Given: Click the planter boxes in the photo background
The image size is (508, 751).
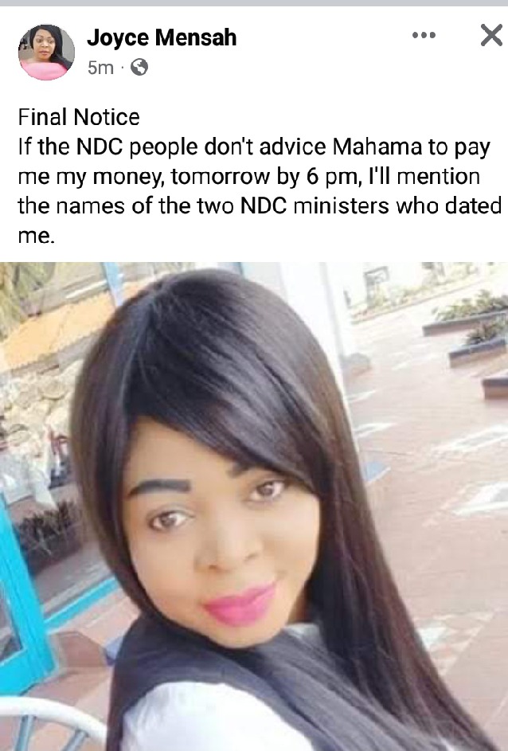Looking at the screenshot, I should 471,335.
